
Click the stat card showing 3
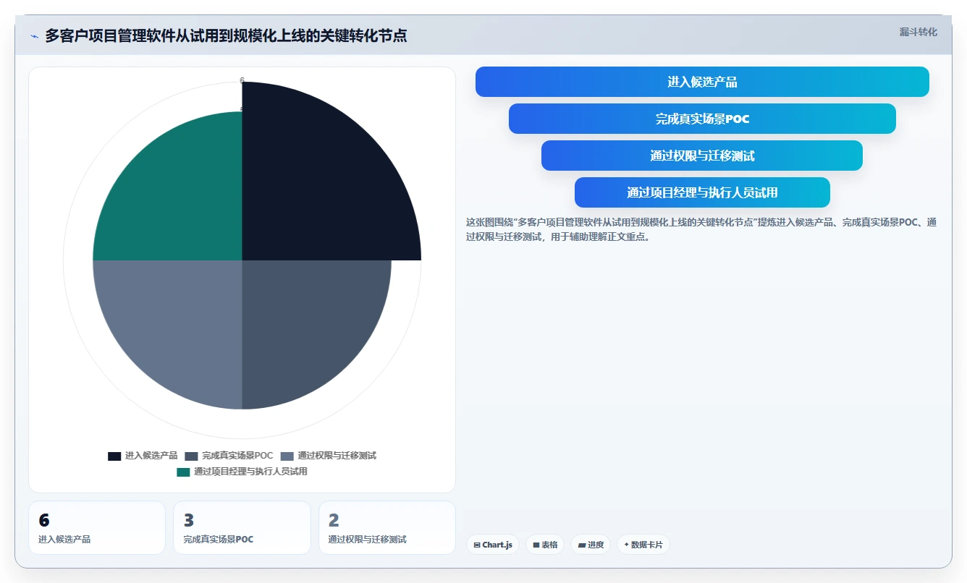pos(242,528)
